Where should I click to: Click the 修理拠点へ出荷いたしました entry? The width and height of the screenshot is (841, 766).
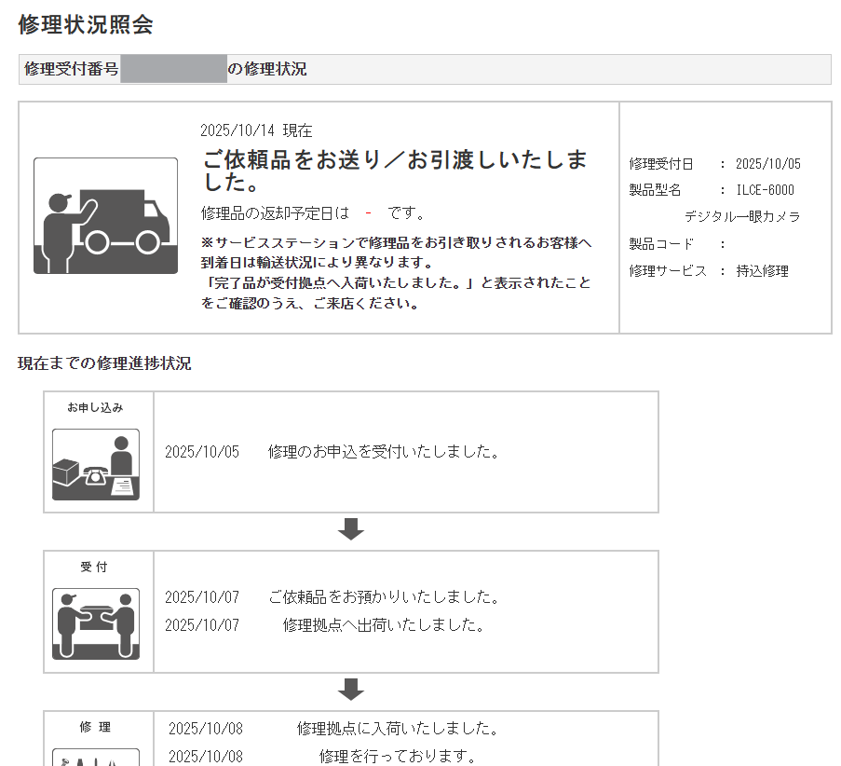(x=384, y=625)
